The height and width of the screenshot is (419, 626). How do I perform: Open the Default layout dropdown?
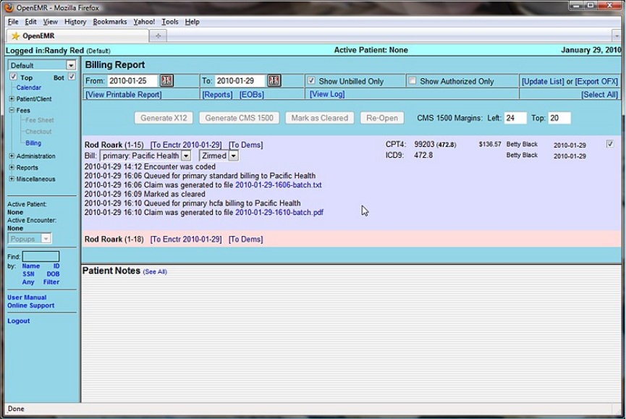pyautogui.click(x=42, y=65)
